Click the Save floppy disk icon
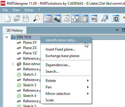 (x=26, y=18)
